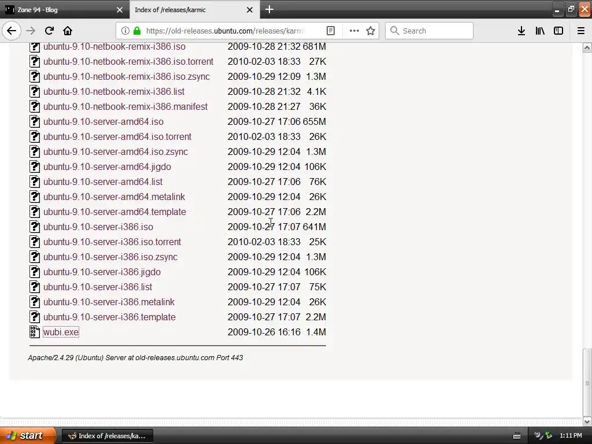Image resolution: width=592 pixels, height=444 pixels.
Task: Click the first network tray icon
Action: (x=538, y=435)
